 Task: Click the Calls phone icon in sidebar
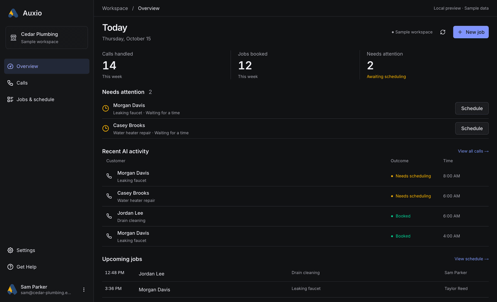point(10,83)
